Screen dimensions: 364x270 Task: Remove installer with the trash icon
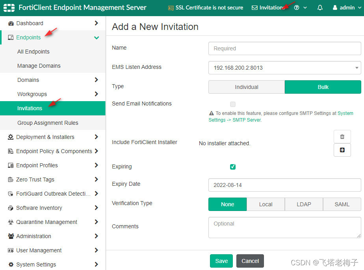click(x=342, y=137)
